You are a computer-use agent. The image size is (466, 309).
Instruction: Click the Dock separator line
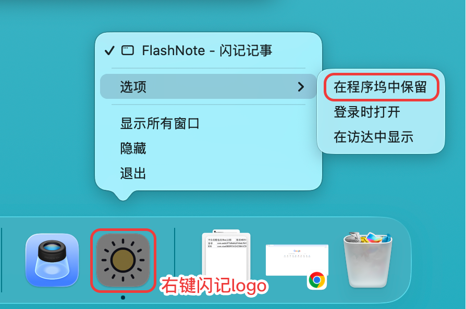coord(175,258)
